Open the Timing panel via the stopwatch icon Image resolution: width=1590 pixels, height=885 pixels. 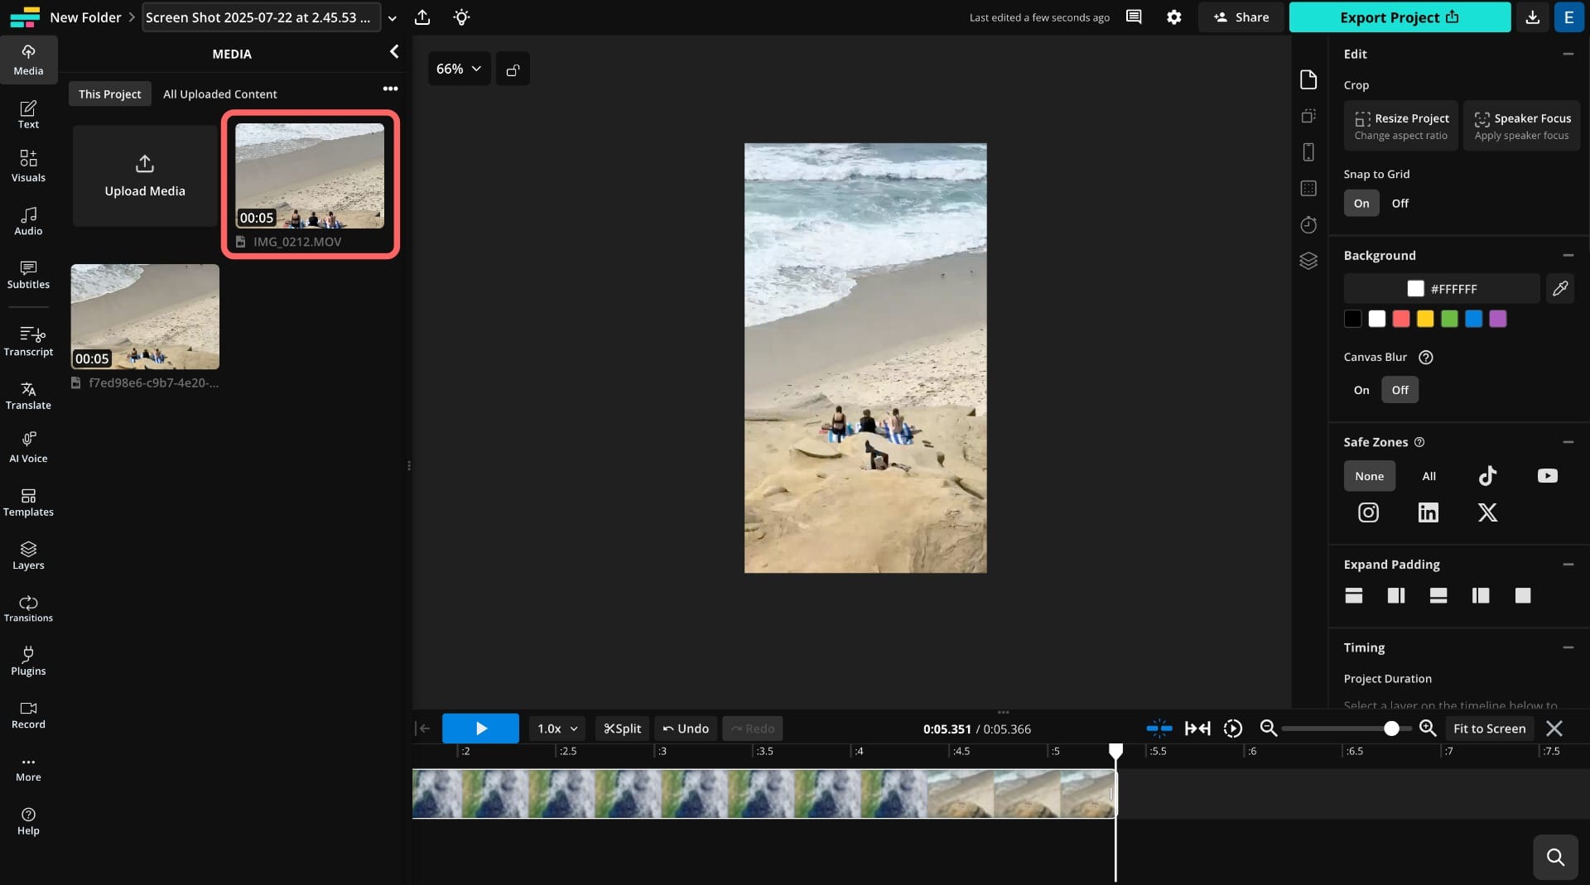click(x=1308, y=224)
